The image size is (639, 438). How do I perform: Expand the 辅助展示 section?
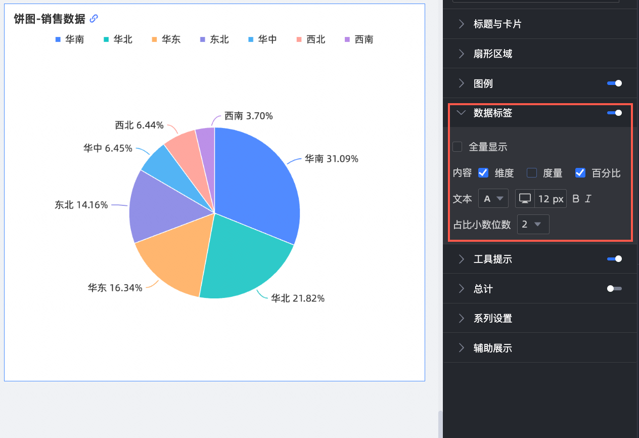[x=493, y=348]
